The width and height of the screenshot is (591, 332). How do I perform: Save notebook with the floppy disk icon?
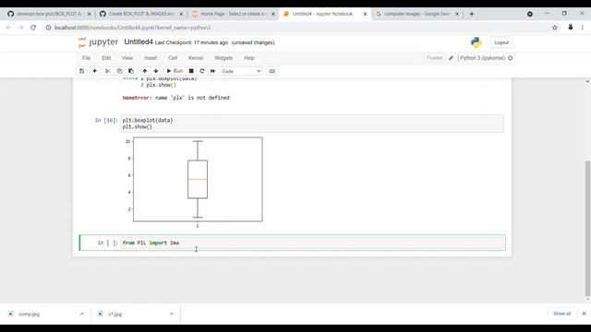82,71
